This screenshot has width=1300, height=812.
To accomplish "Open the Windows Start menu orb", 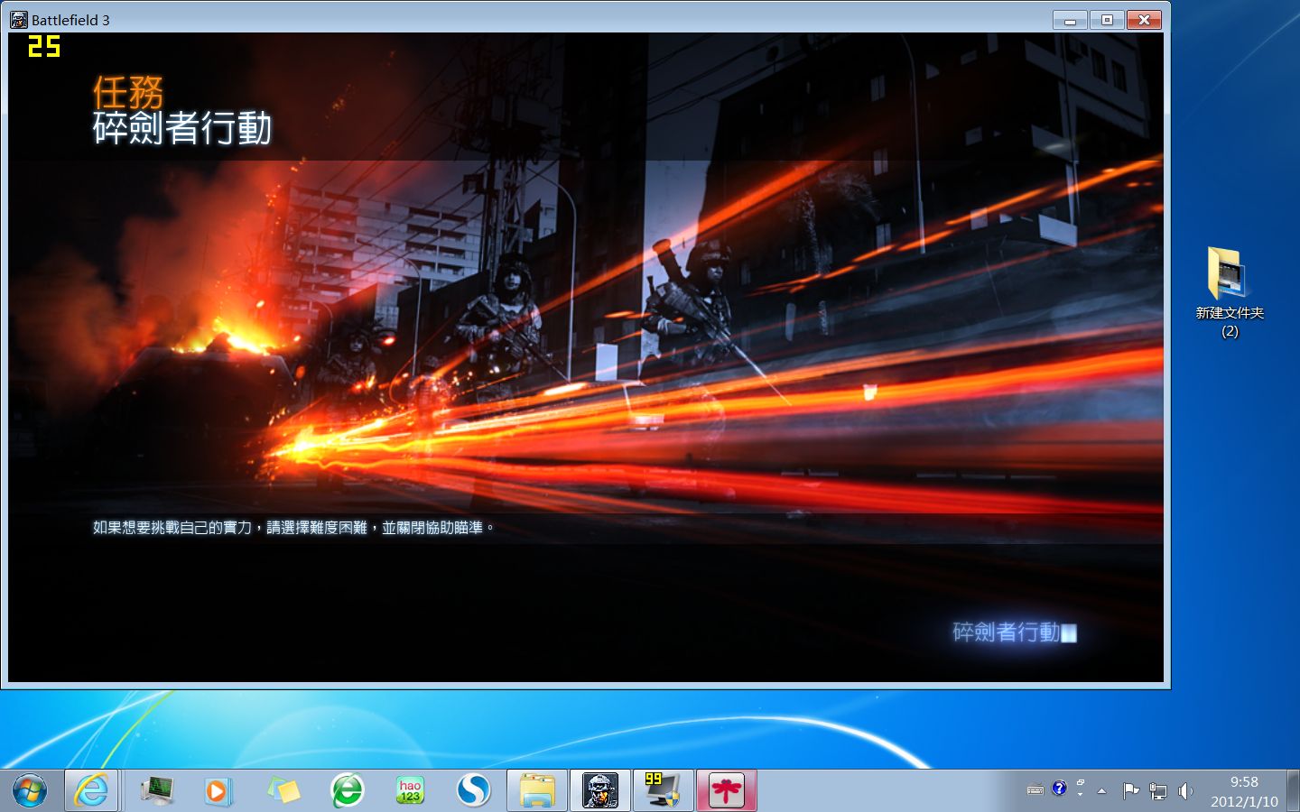I will (30, 791).
